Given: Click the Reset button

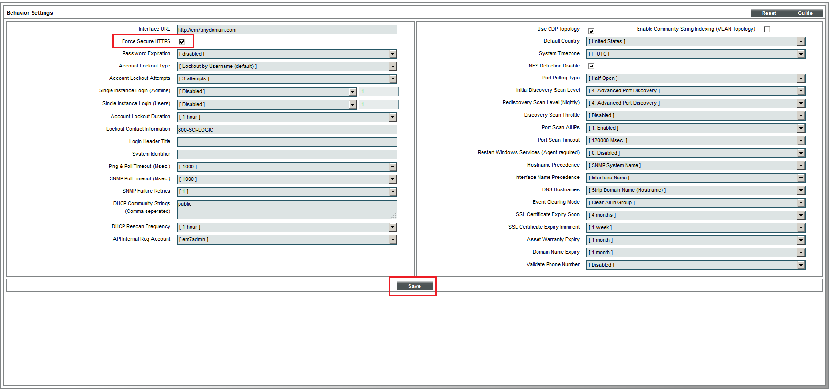Looking at the screenshot, I should point(769,13).
